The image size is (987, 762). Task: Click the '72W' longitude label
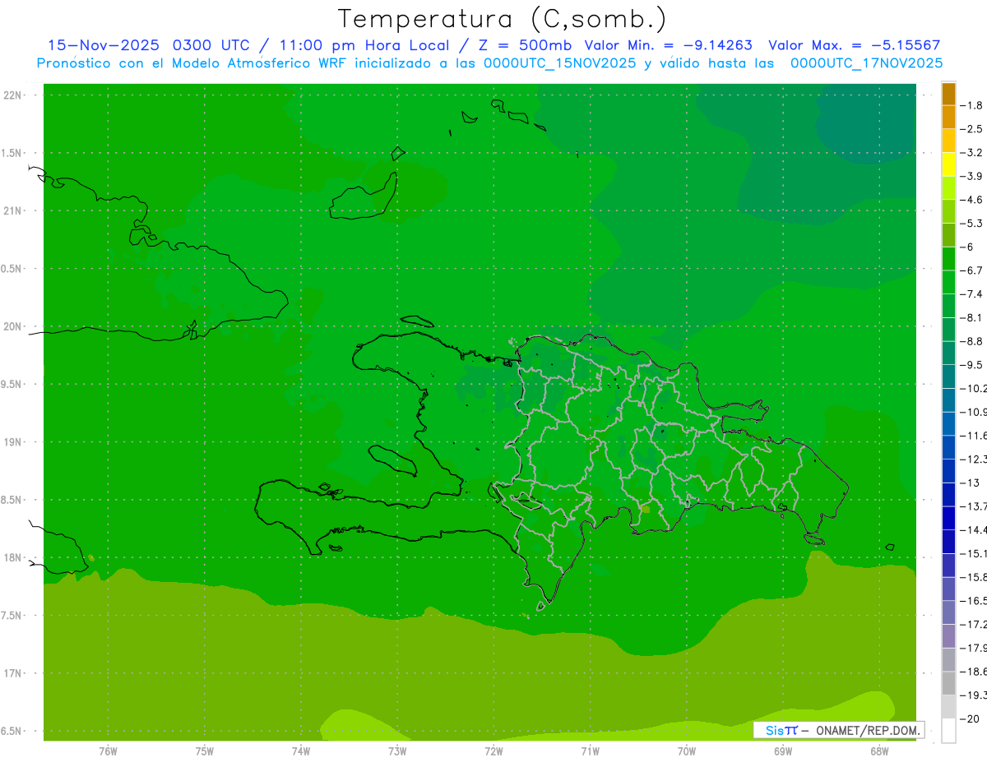click(493, 751)
